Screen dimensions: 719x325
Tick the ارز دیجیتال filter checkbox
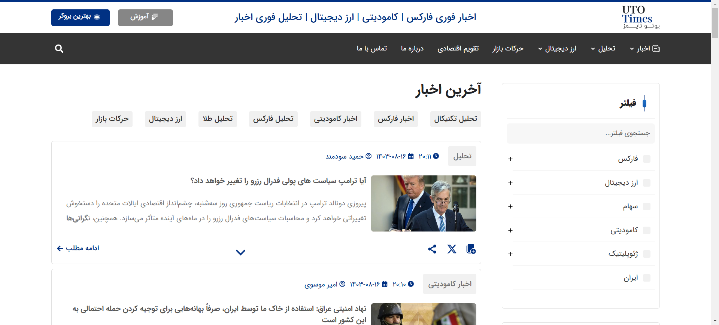click(x=647, y=183)
